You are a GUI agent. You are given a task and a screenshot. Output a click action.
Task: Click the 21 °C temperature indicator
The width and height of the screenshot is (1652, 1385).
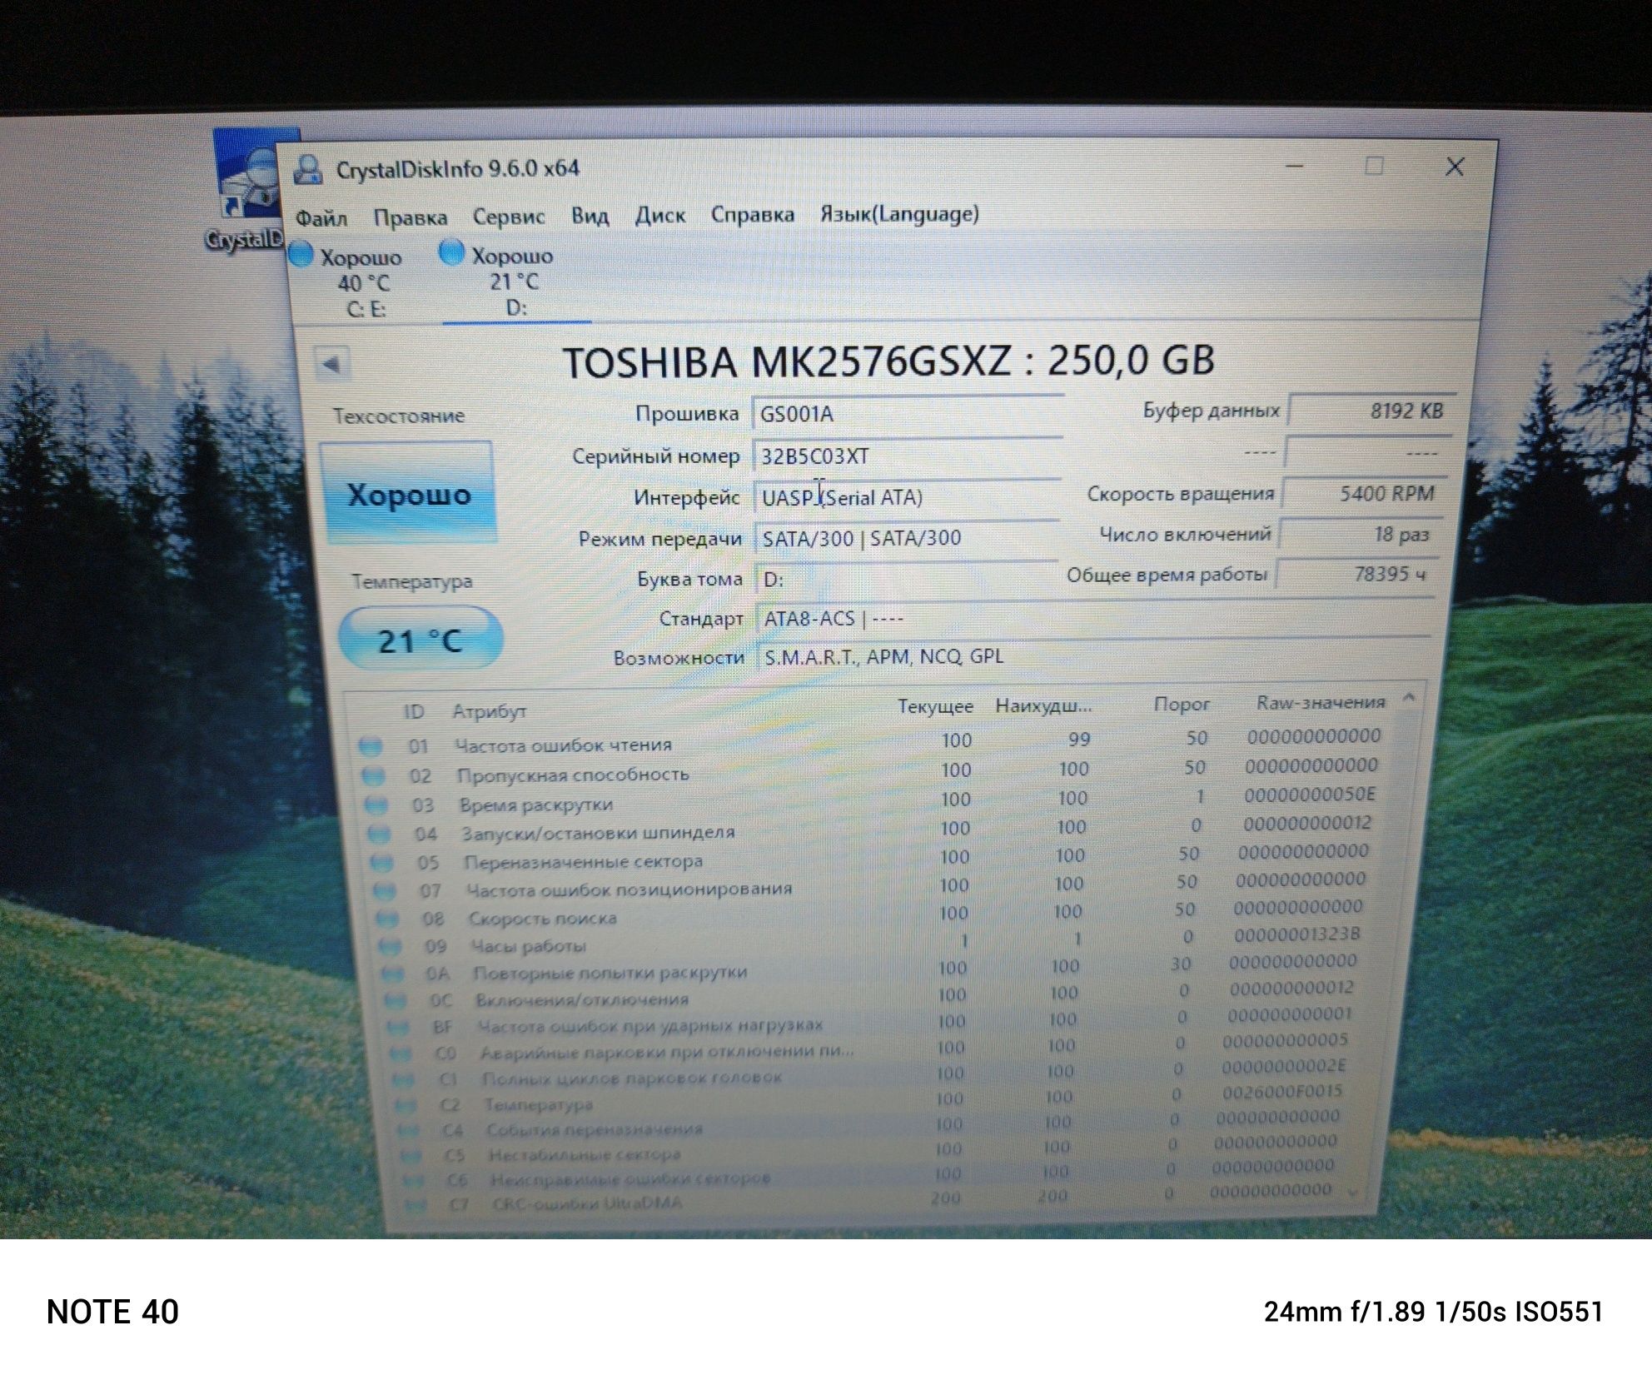420,640
